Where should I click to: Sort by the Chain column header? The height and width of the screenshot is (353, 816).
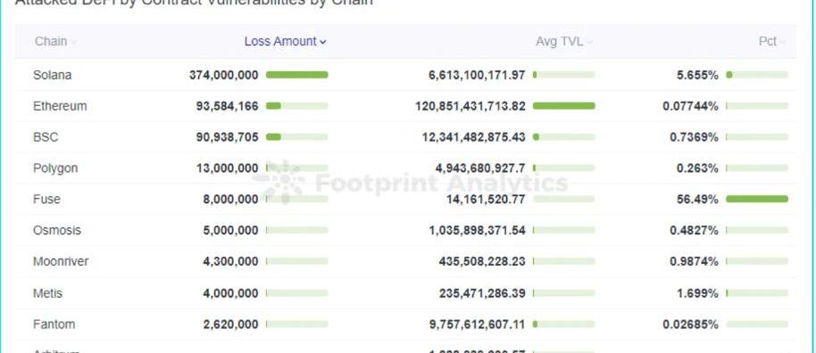[x=51, y=42]
